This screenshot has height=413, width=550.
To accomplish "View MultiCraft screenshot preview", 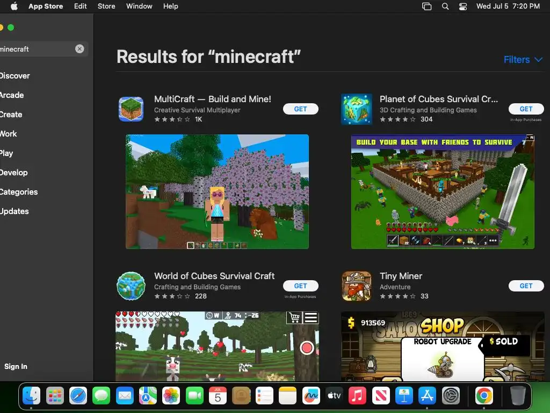I will 217,192.
